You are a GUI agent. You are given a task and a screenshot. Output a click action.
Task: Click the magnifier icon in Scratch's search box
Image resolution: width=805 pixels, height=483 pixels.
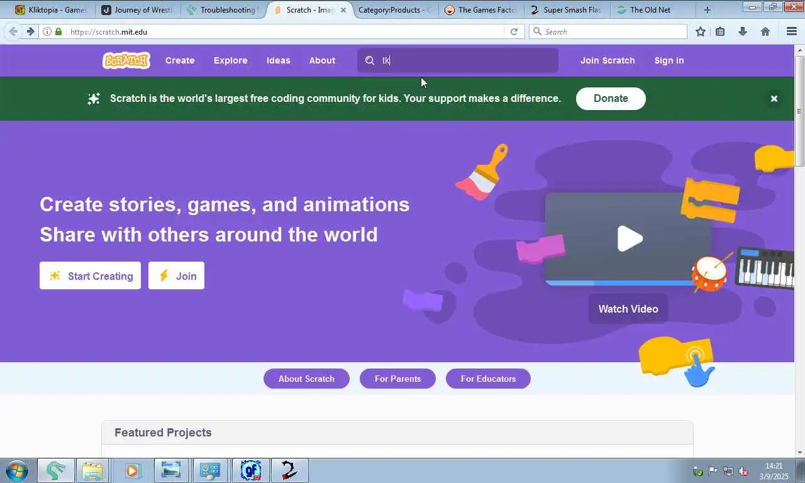click(370, 60)
